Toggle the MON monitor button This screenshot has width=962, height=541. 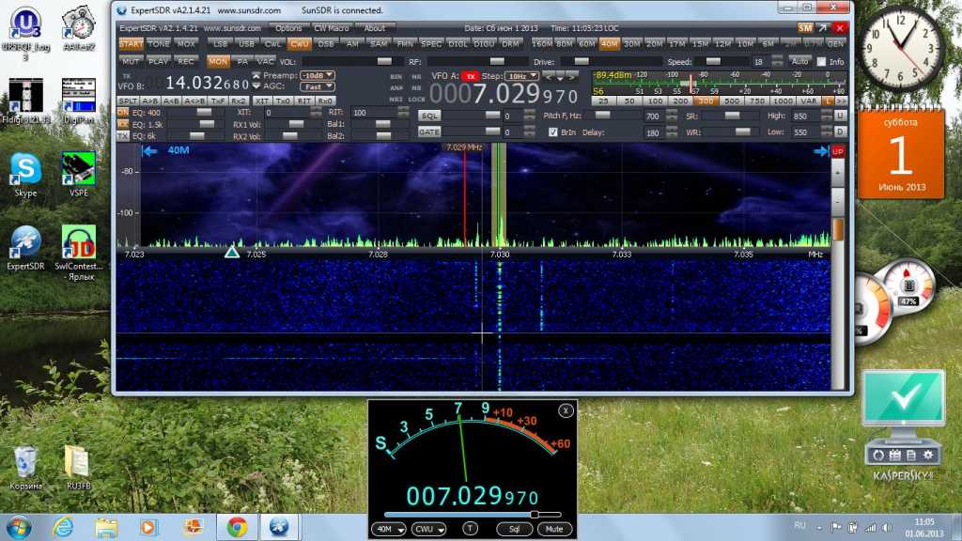point(218,61)
